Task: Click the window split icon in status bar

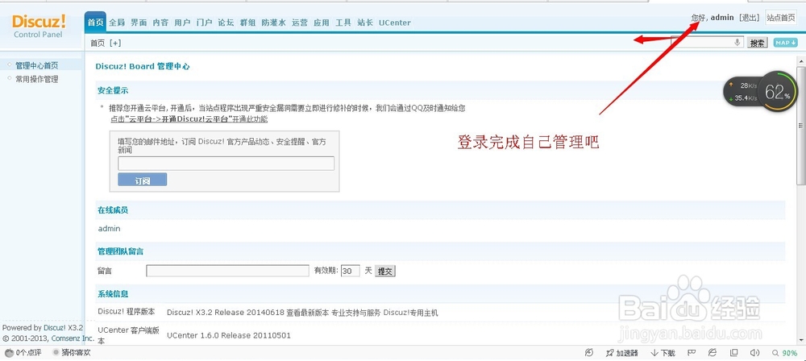Action: [734, 353]
